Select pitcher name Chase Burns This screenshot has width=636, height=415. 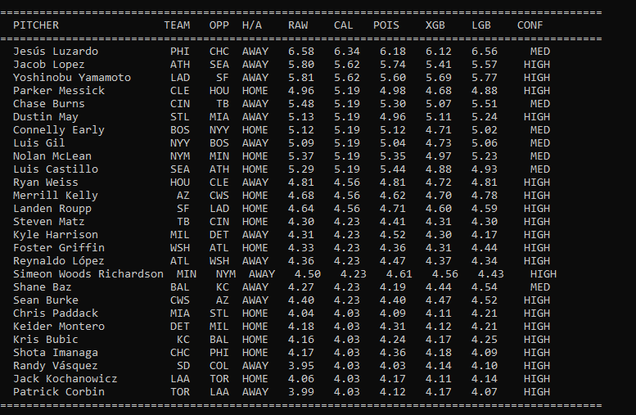click(49, 104)
